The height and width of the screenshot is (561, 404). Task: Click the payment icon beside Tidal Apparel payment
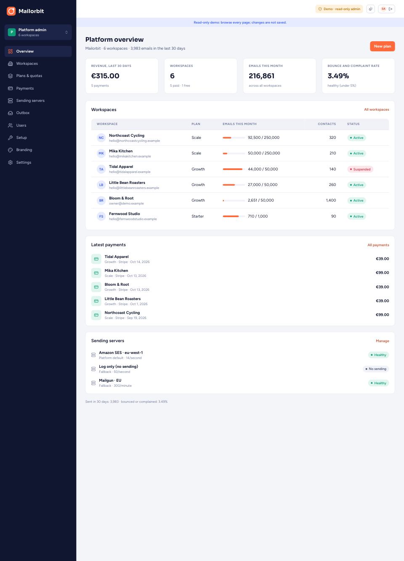coord(96,259)
